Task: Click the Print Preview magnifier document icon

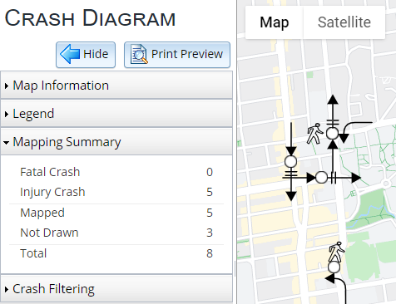Action: tap(139, 54)
